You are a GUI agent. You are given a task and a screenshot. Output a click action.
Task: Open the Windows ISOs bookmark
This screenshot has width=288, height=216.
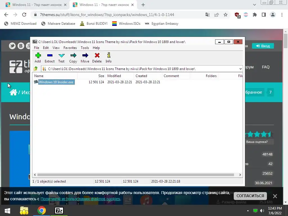tap(126, 24)
